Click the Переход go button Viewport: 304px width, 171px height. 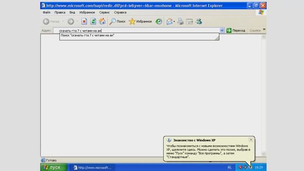236,30
